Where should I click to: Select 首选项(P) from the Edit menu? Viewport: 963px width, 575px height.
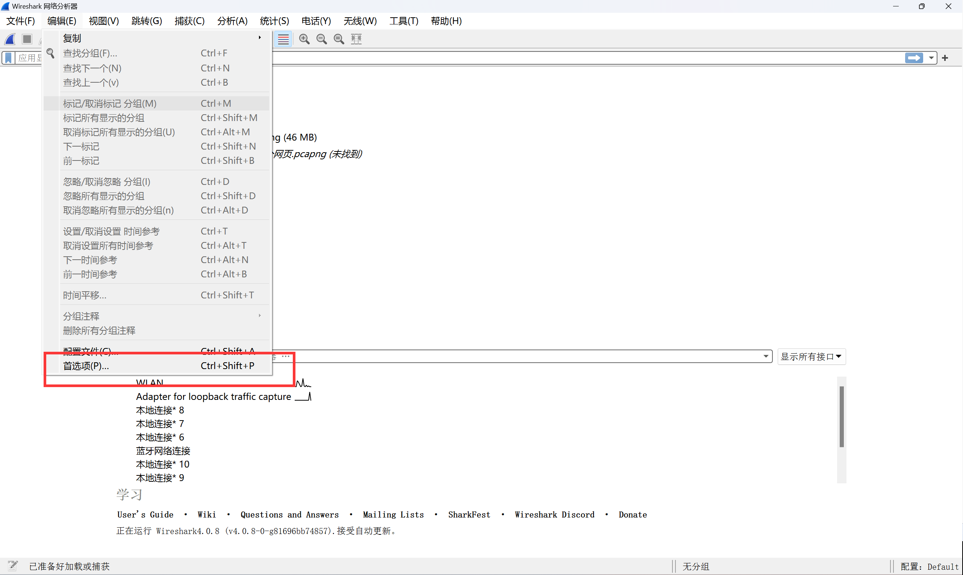point(86,366)
